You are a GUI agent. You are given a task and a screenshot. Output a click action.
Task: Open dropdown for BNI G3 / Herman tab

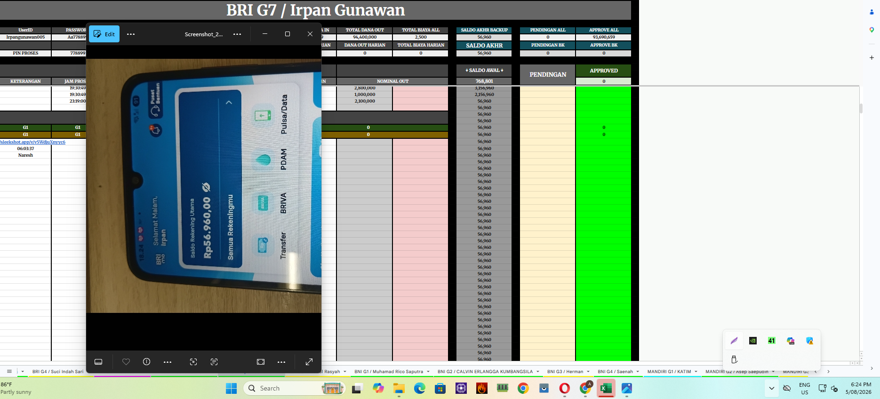tap(588, 372)
